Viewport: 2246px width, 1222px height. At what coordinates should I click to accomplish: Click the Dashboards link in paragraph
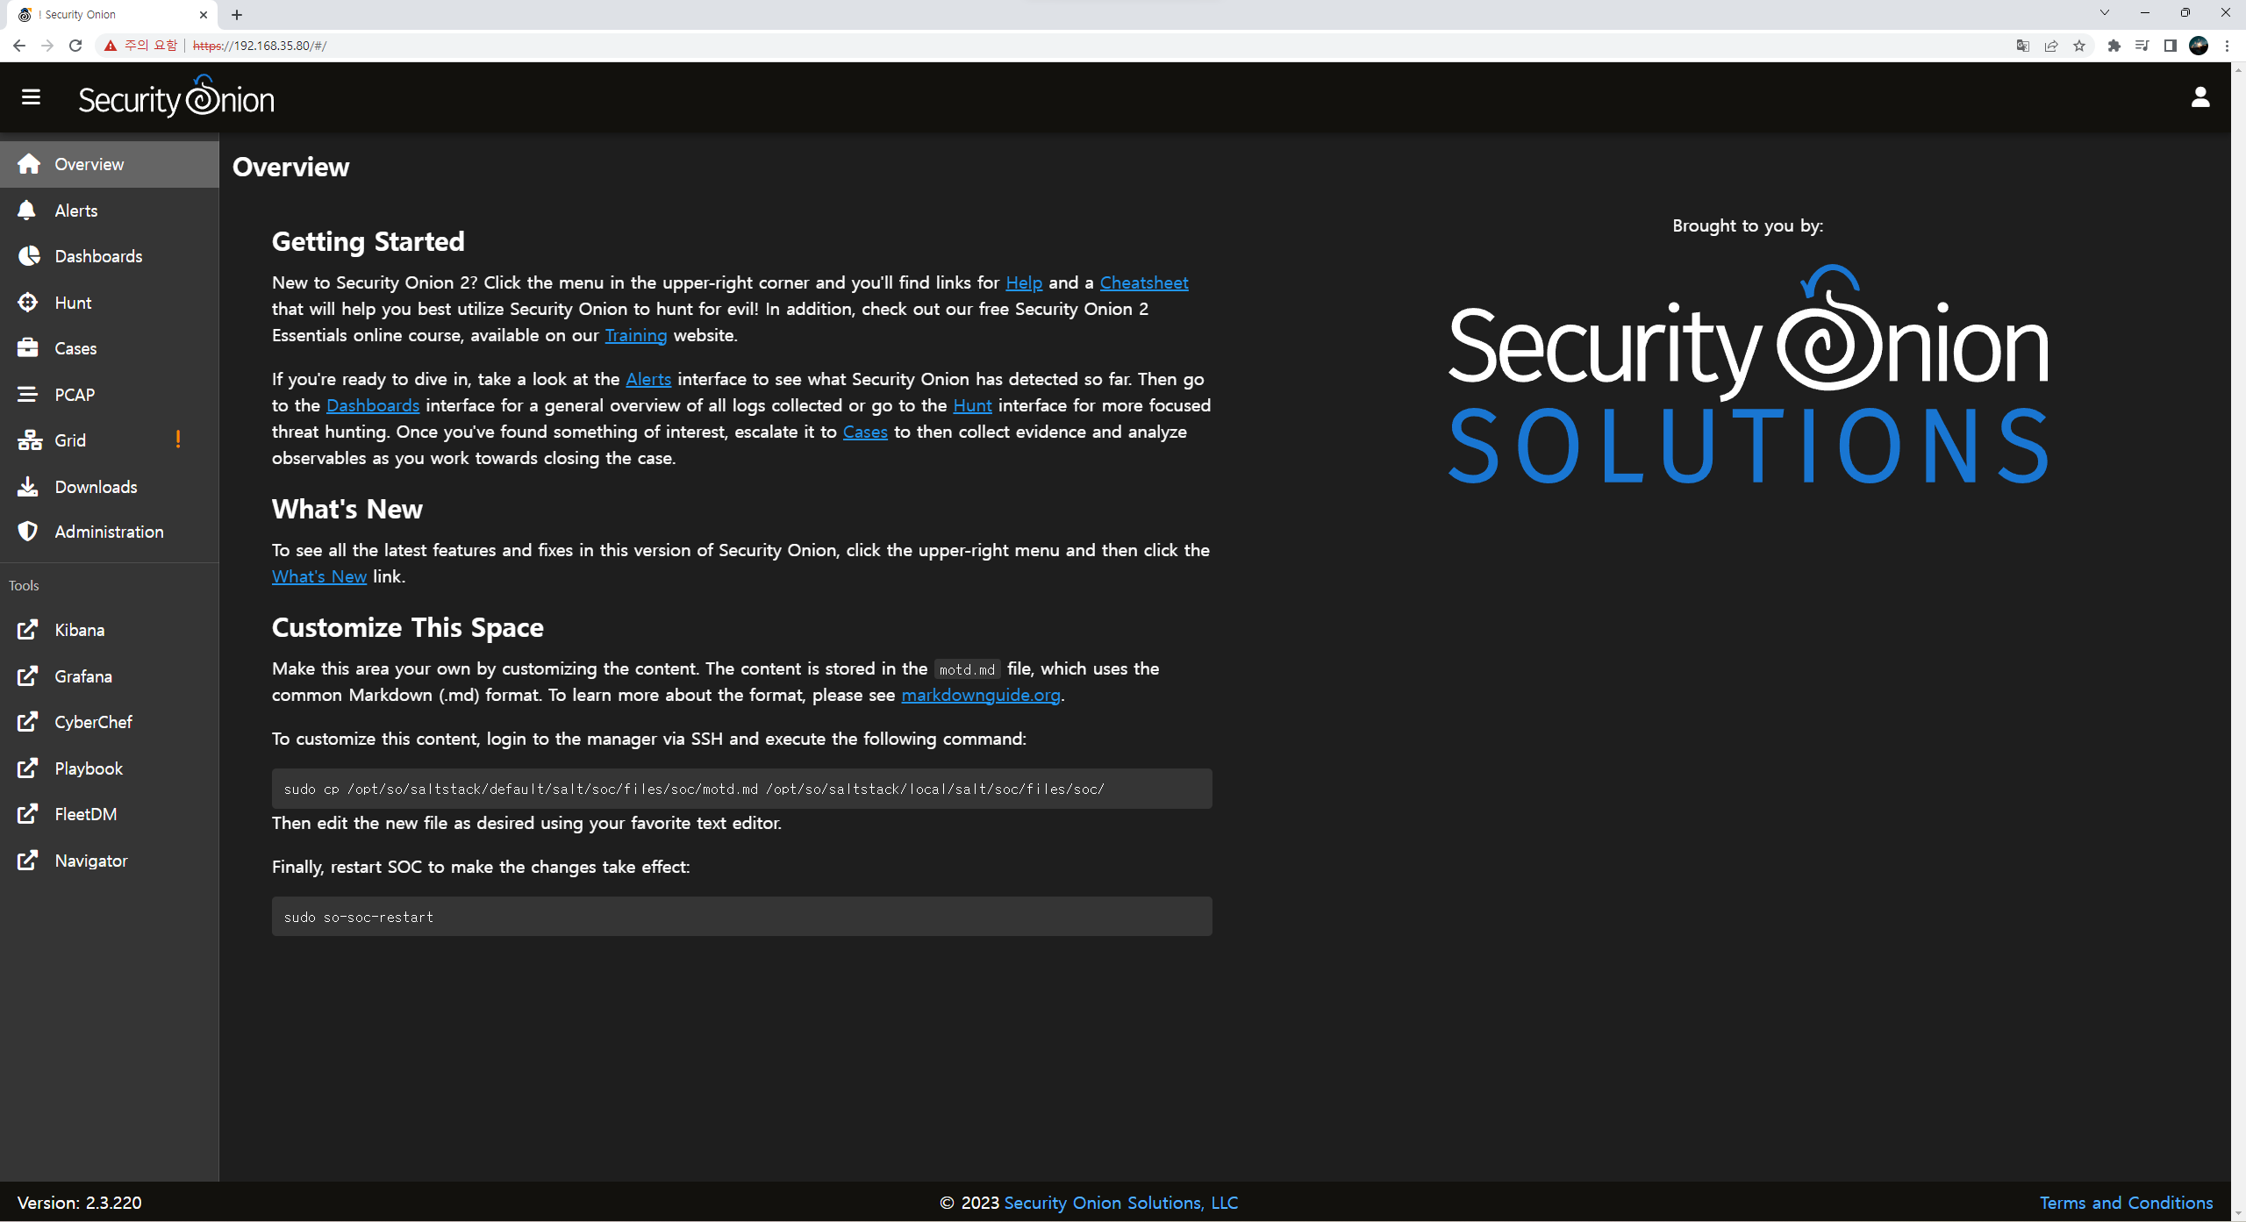pyautogui.click(x=373, y=405)
